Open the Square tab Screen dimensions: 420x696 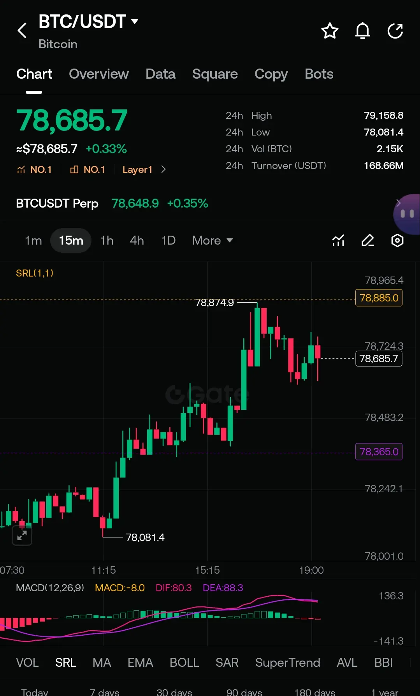[215, 74]
